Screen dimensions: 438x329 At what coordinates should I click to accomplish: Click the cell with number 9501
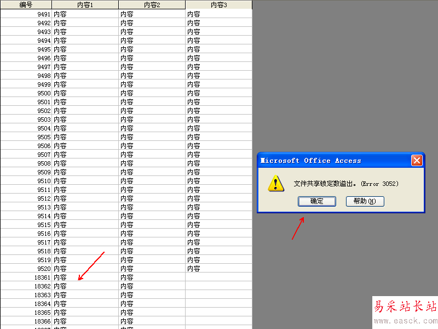(x=26, y=102)
